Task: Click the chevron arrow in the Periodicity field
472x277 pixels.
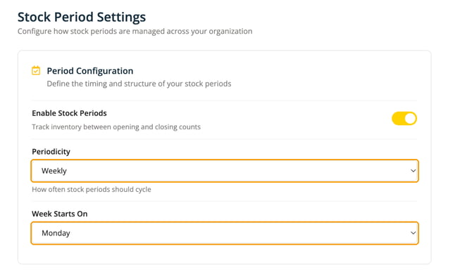Action: point(413,171)
